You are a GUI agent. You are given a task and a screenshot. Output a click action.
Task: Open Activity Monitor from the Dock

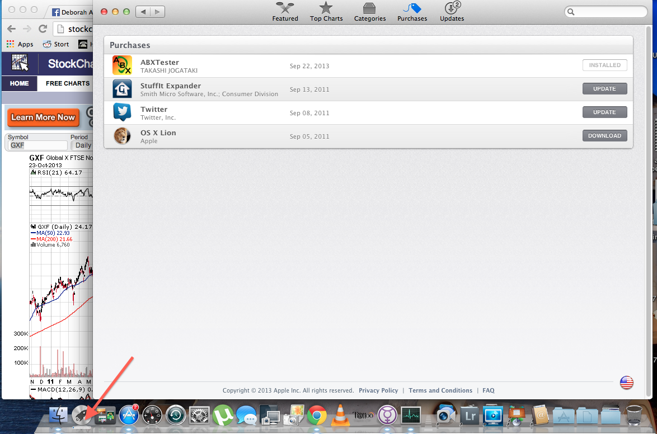coord(411,416)
